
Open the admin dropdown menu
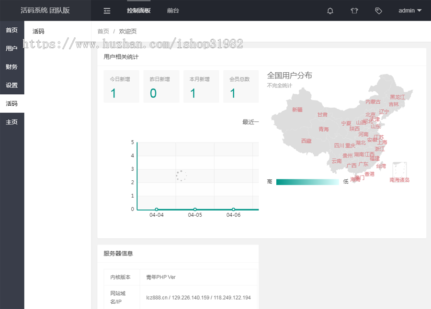(409, 11)
